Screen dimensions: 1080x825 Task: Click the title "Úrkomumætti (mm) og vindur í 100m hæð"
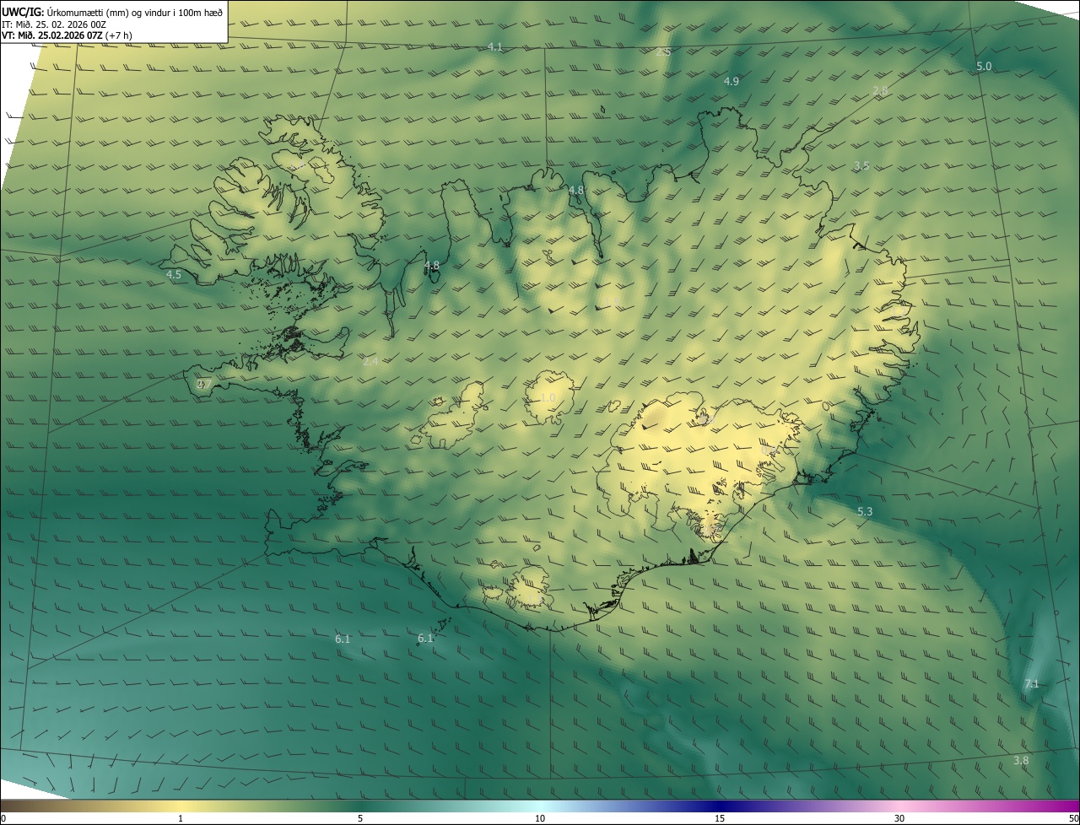[x=135, y=12]
